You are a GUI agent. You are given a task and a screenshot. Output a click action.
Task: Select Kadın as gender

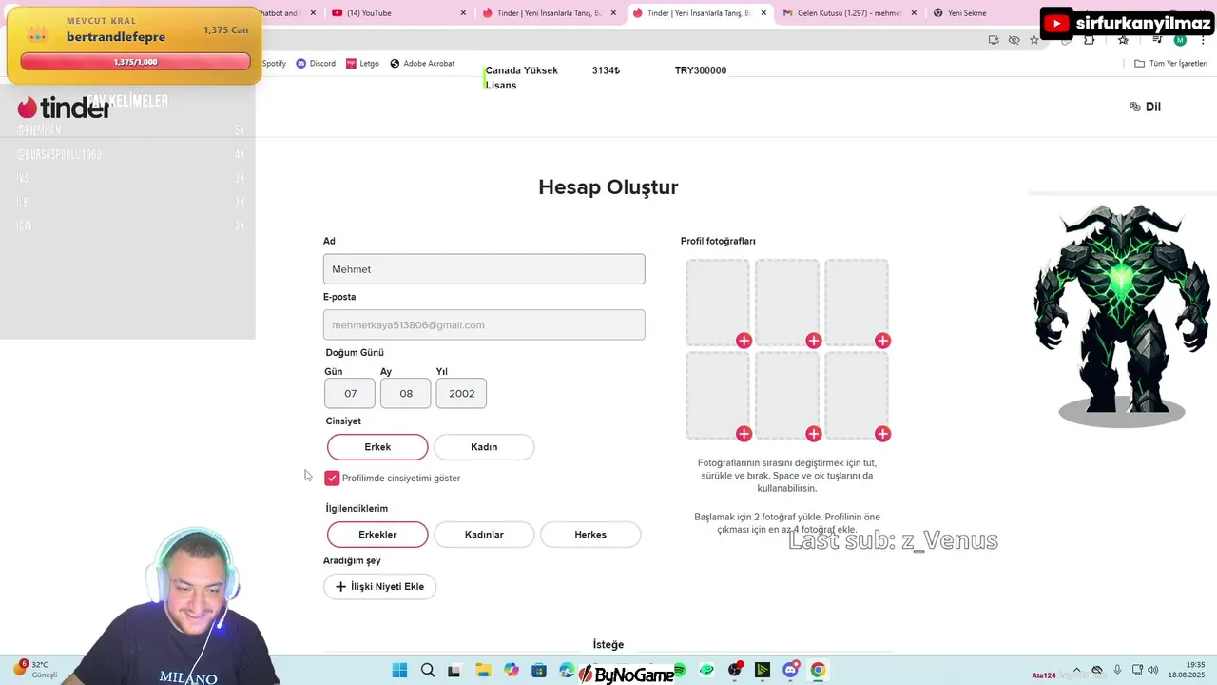pyautogui.click(x=484, y=447)
